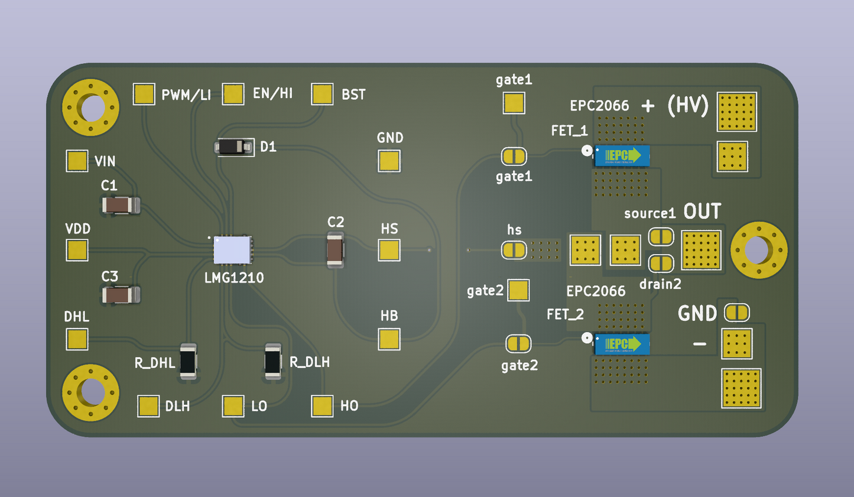Click the LMG1210 driver IC chip

pyautogui.click(x=232, y=249)
